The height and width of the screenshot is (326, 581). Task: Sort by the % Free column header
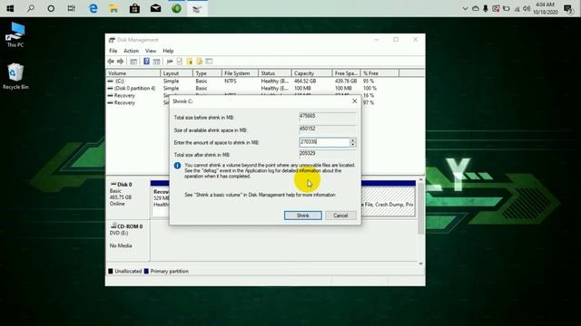click(x=379, y=73)
